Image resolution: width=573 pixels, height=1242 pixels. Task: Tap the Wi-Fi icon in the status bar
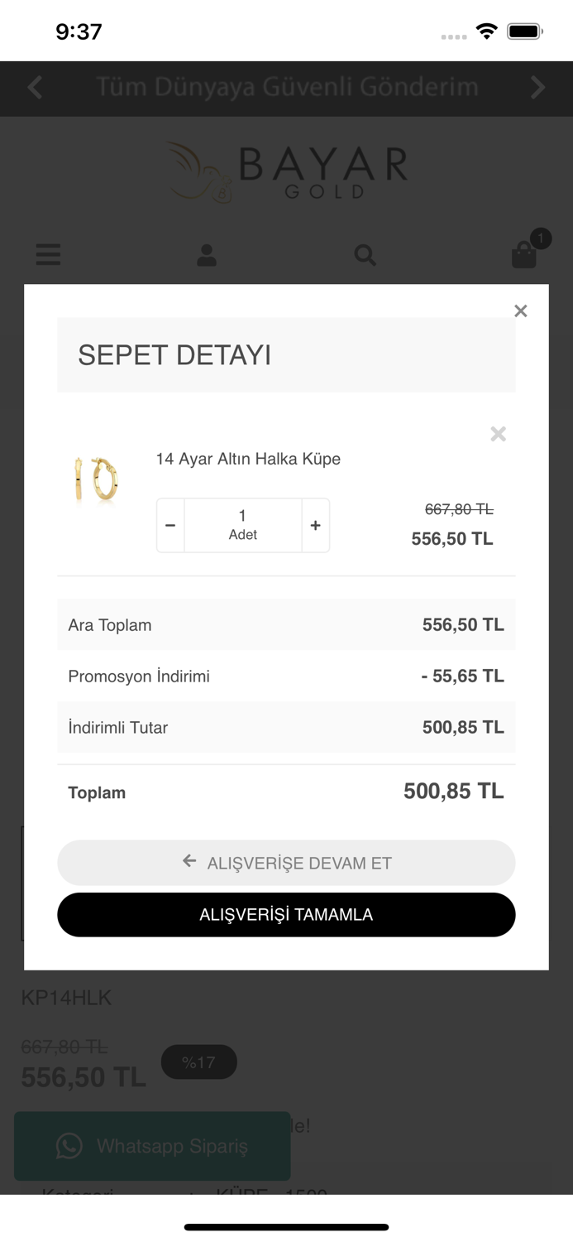pyautogui.click(x=487, y=31)
